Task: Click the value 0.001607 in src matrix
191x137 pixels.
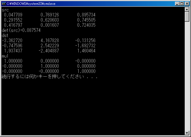Action: (49, 25)
